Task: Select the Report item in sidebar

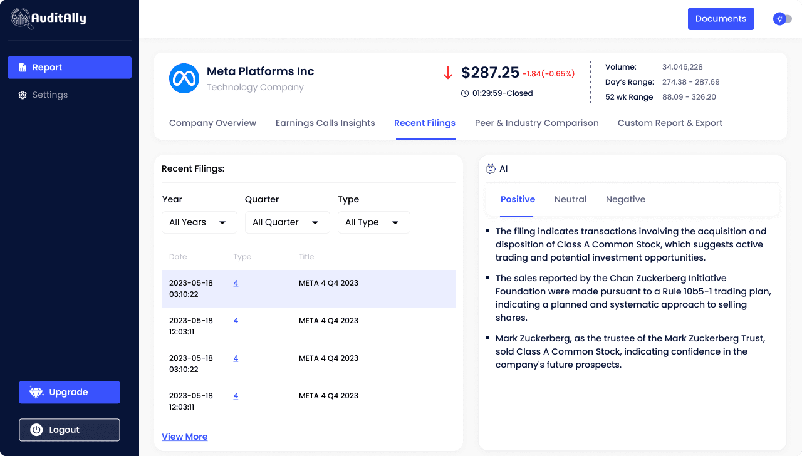Action: click(70, 68)
